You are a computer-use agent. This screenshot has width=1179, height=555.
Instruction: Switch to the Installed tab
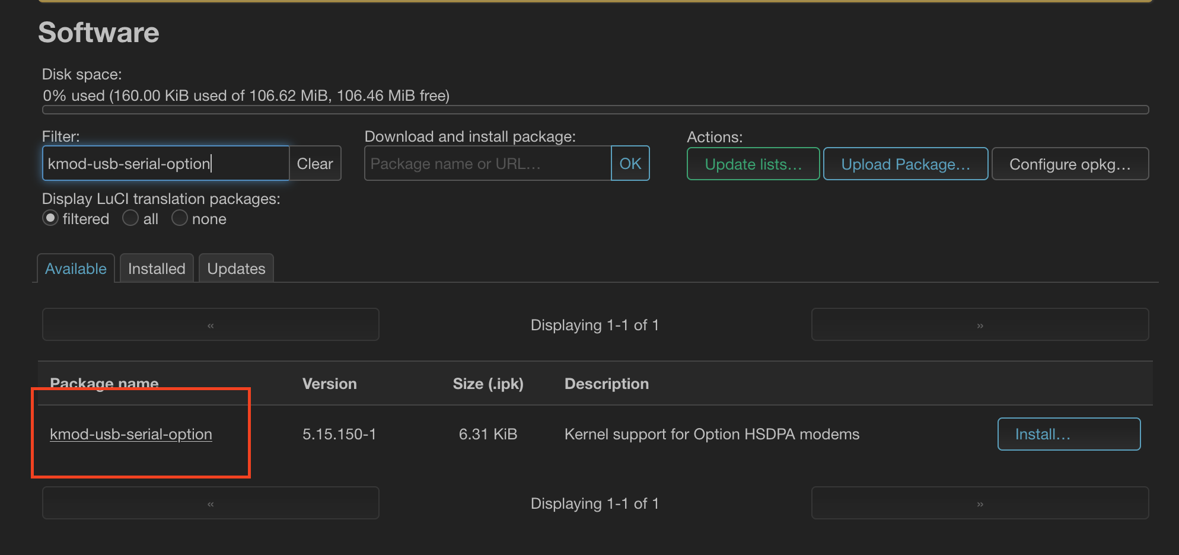pos(157,269)
